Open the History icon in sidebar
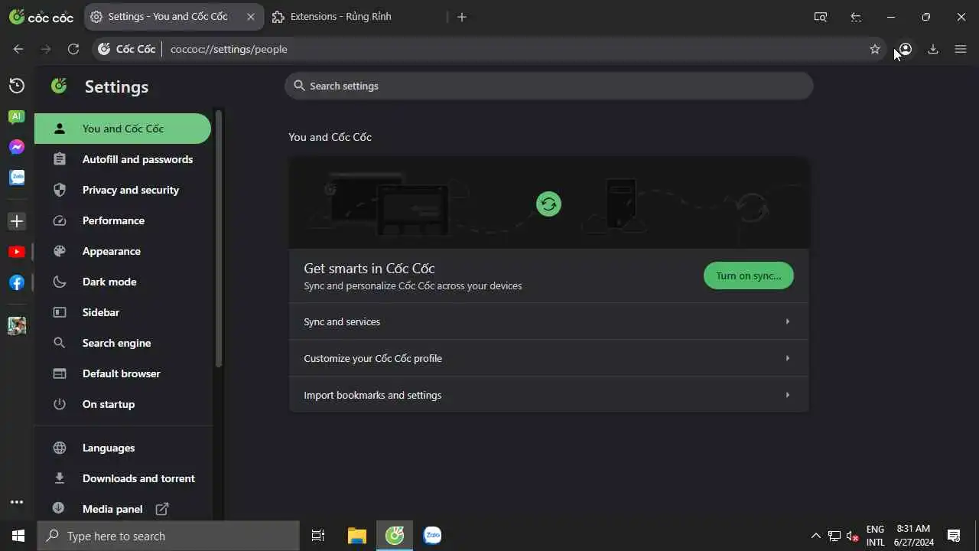 pos(17,86)
